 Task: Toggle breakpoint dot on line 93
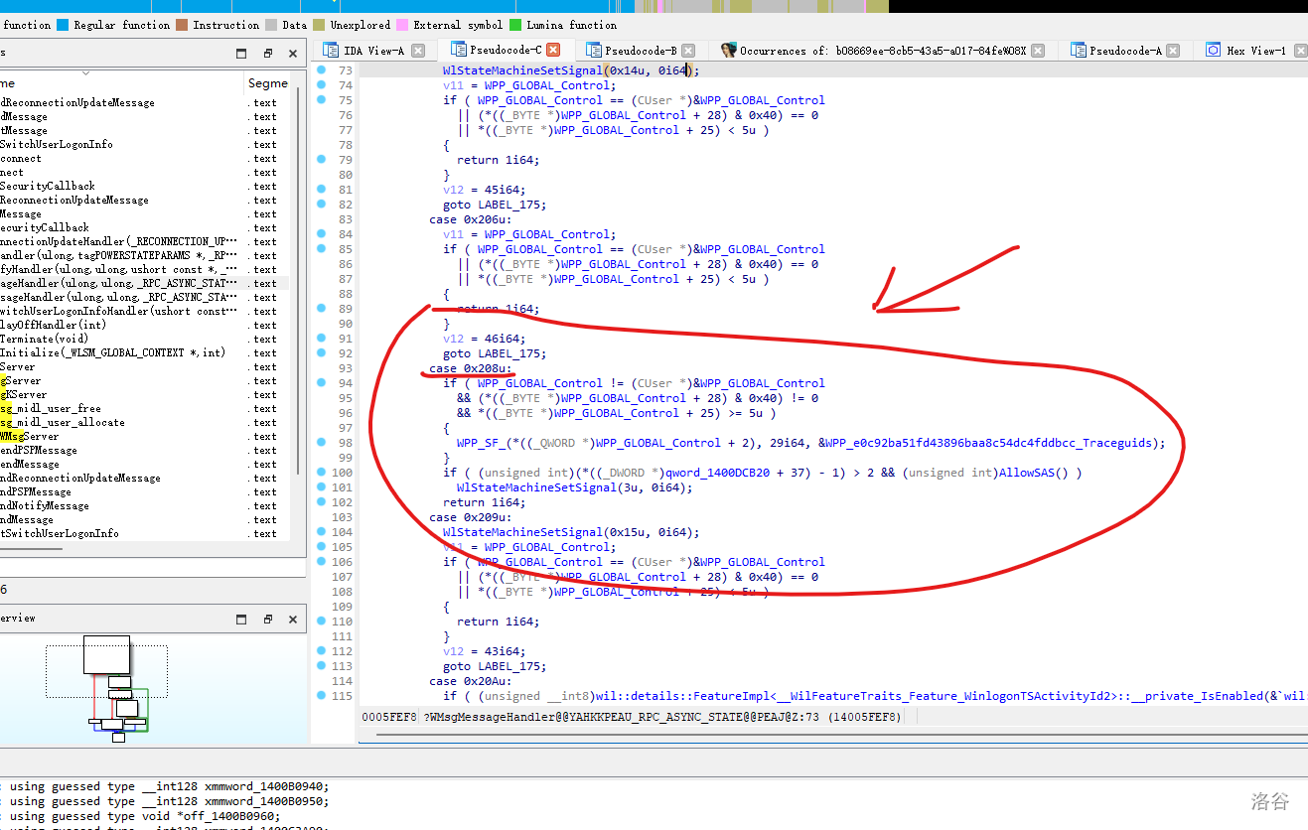(x=321, y=368)
